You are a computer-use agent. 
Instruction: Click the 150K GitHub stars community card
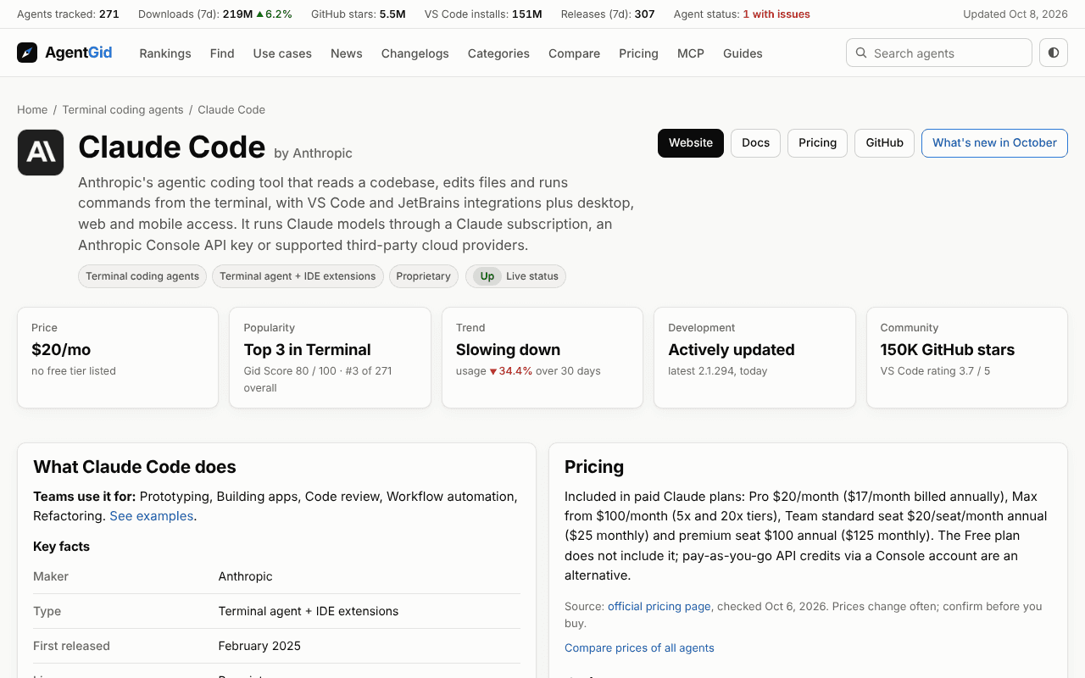click(967, 358)
